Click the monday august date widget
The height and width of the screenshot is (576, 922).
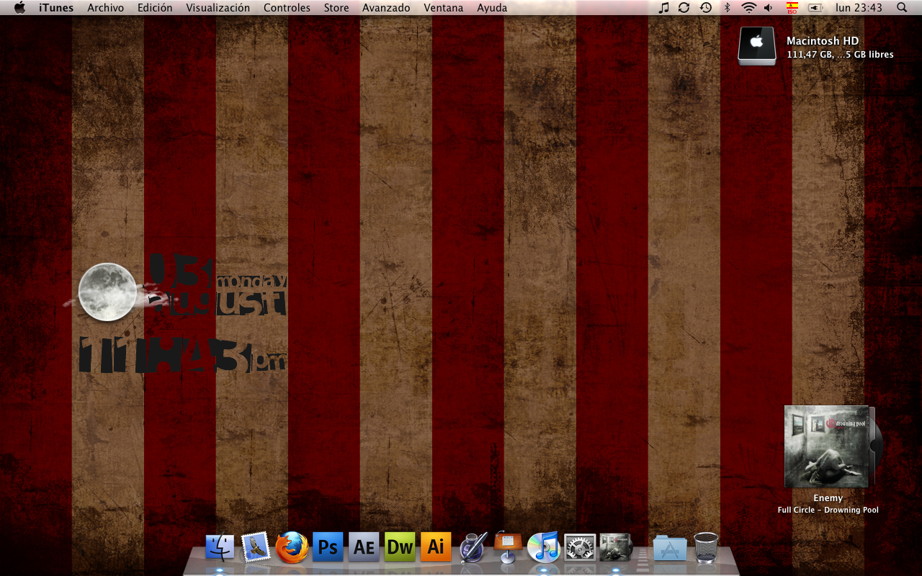click(x=218, y=286)
